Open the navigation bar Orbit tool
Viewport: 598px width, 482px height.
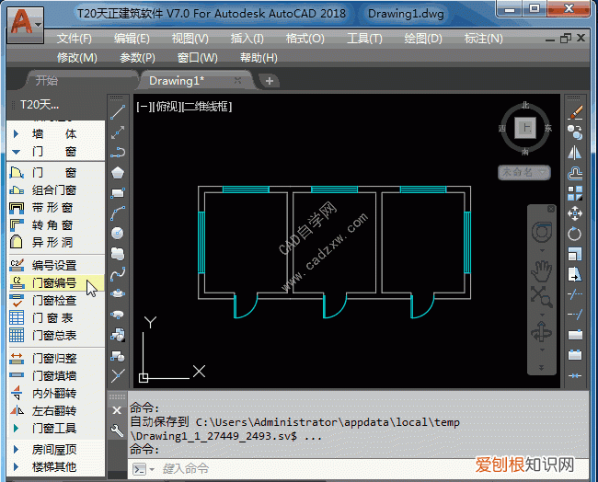(x=542, y=332)
